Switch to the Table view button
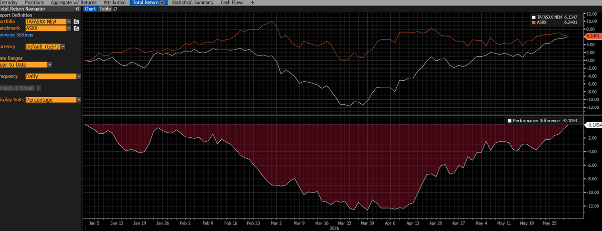The width and height of the screenshot is (602, 231). [x=105, y=9]
